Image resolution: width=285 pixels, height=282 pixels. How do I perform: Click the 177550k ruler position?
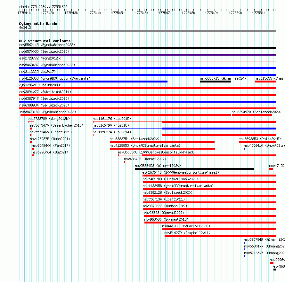[x=235, y=13]
